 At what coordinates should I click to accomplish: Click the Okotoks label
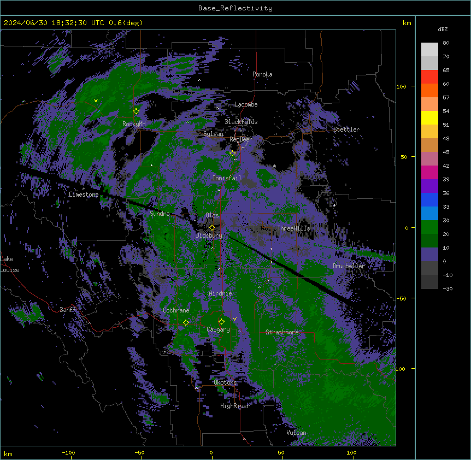tap(225, 382)
